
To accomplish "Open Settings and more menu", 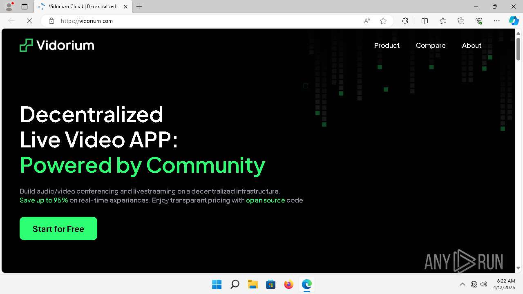I will coord(497,21).
